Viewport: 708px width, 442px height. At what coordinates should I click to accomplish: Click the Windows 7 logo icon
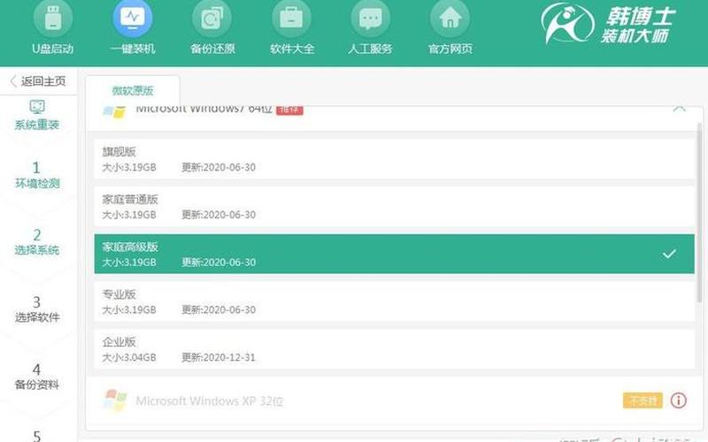[114, 111]
